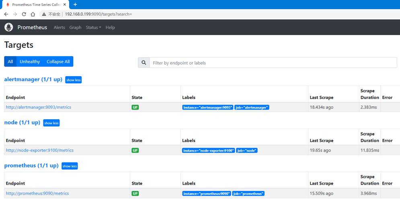This screenshot has width=400, height=199.
Task: Click the Error header in alertmanager table
Action: click(x=387, y=97)
